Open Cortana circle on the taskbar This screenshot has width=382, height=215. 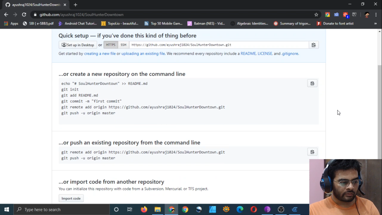pos(116,209)
